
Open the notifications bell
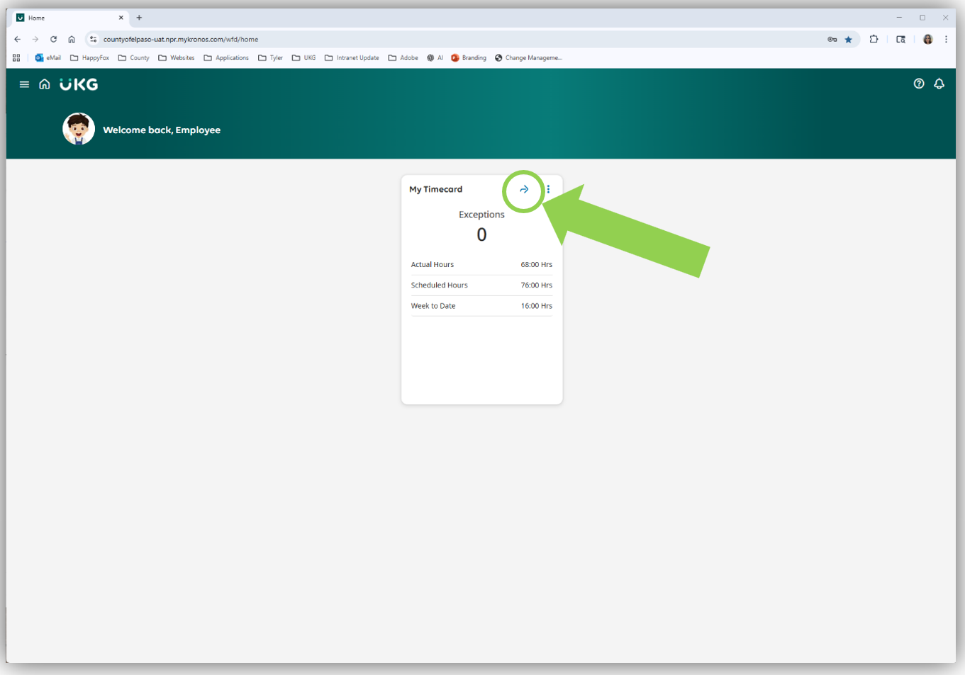939,84
